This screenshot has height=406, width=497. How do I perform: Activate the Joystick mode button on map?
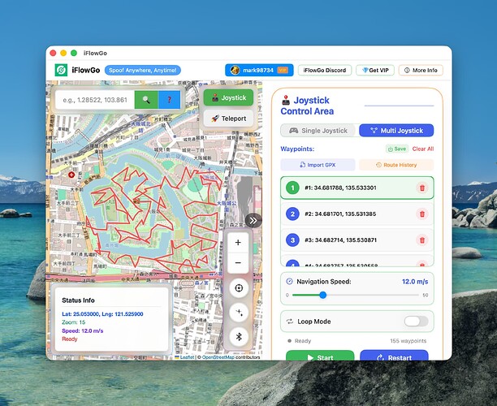[x=228, y=97]
